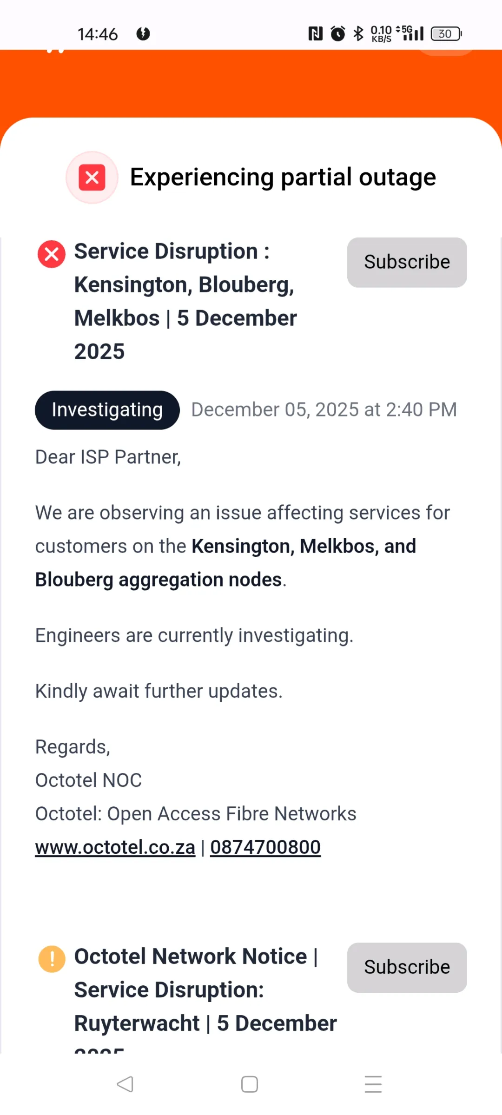Tap the yellow warning icon beside Octotel Network Notice
The image size is (502, 1115).
pos(52,959)
